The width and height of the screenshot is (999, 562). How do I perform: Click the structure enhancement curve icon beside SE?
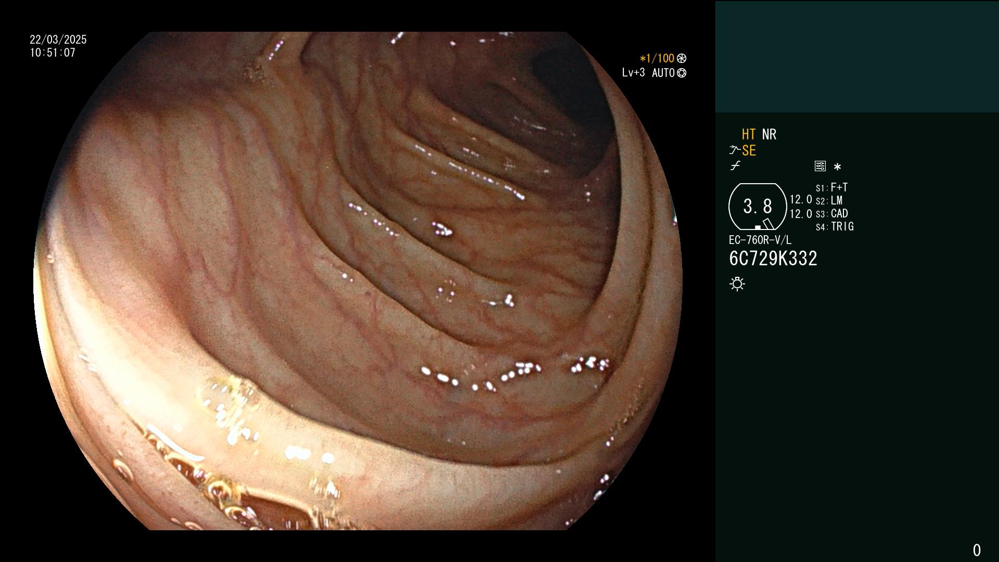point(735,150)
